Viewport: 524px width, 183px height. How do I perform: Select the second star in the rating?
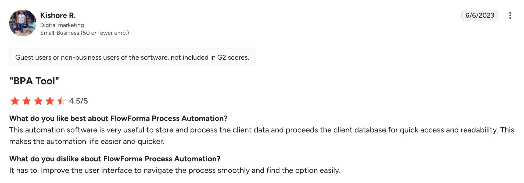(27, 101)
